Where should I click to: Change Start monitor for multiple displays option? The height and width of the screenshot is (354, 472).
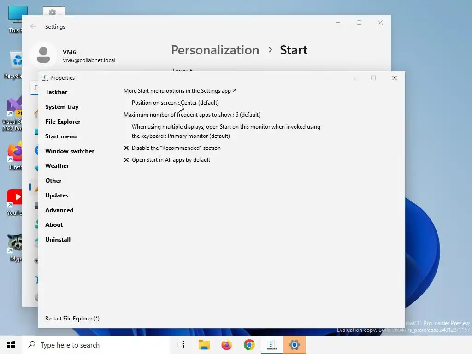click(226, 131)
